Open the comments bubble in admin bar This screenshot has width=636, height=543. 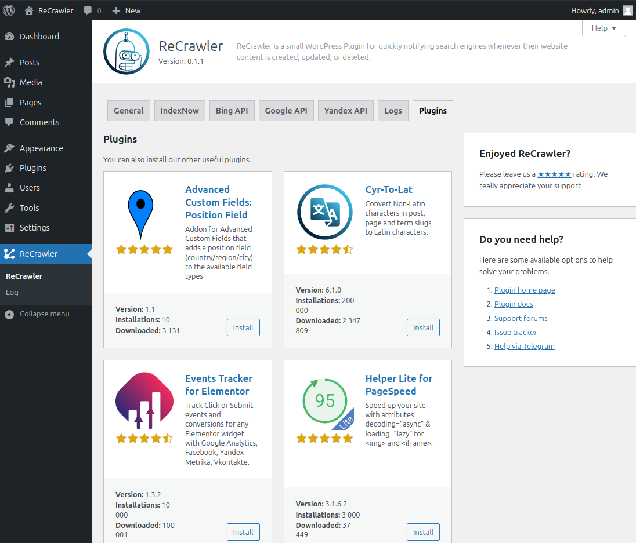92,11
